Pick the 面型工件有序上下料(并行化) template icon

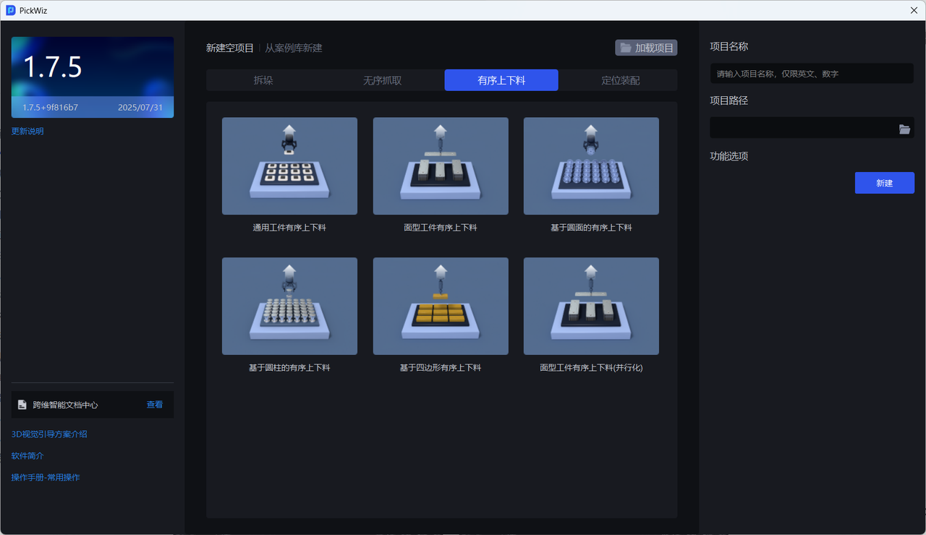(x=591, y=306)
